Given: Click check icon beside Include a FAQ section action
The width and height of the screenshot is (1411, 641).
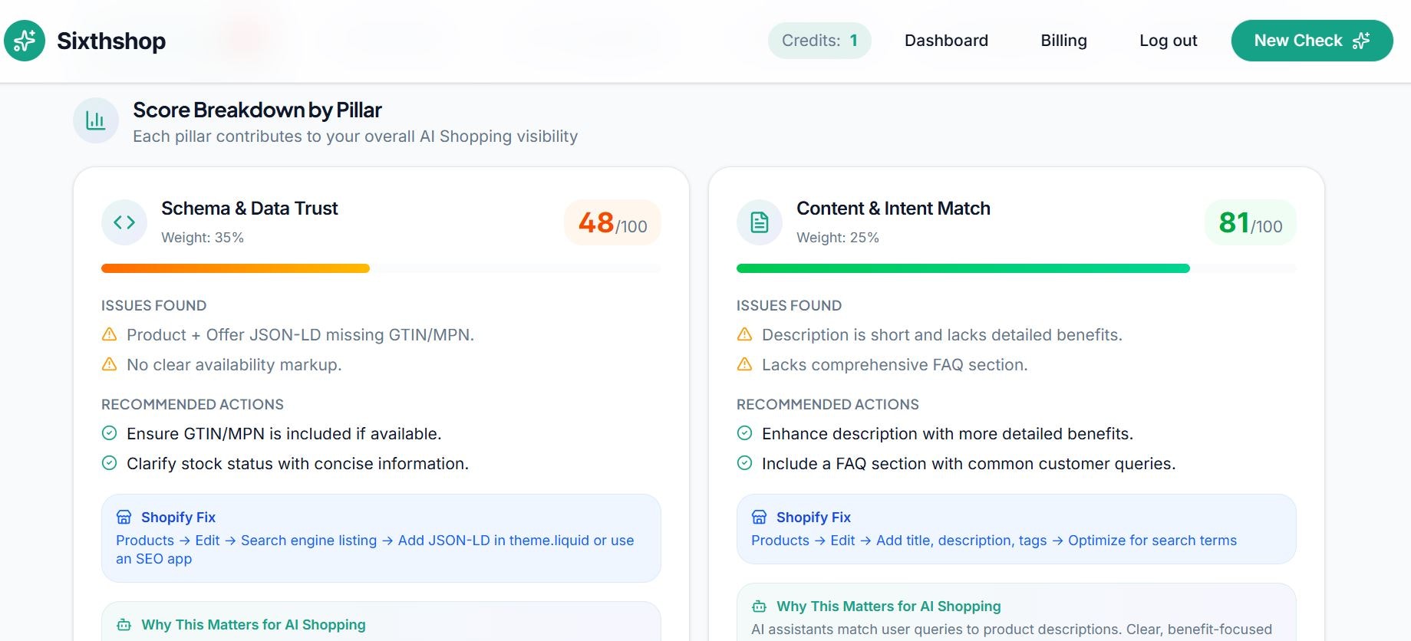Looking at the screenshot, I should [x=745, y=463].
